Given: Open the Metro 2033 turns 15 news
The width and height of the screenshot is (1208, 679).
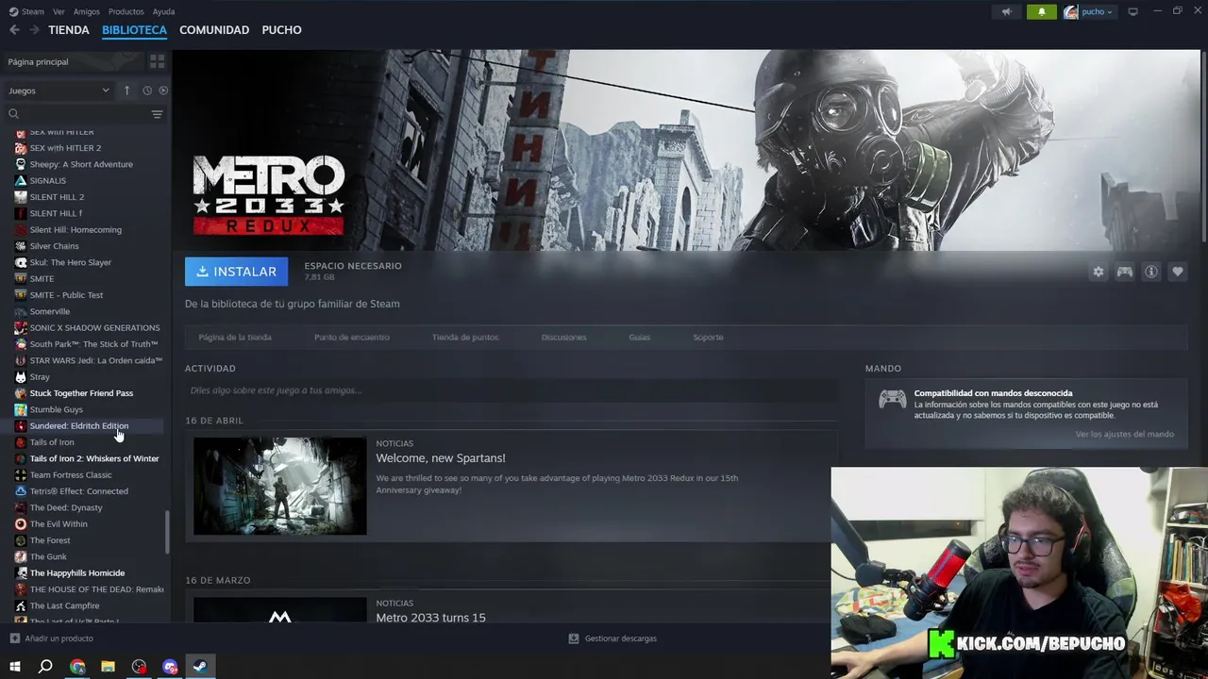Looking at the screenshot, I should [430, 618].
